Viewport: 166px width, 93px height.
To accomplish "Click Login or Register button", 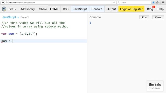I will 131,9.
